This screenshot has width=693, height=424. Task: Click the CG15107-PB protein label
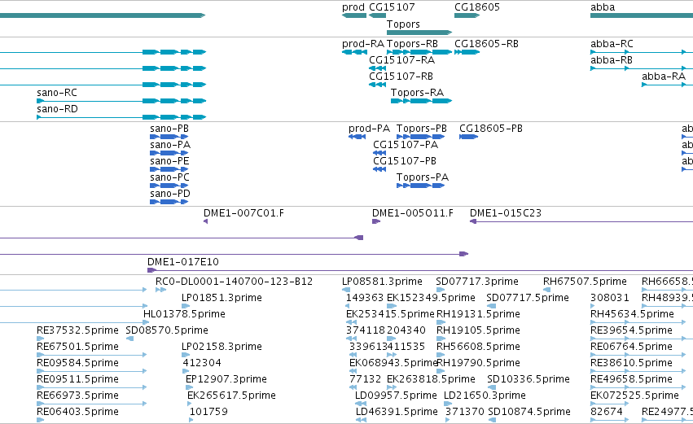coord(405,162)
